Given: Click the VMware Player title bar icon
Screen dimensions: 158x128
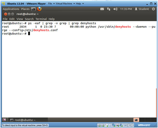Looking at the screenshot, I should (x=4, y=3).
